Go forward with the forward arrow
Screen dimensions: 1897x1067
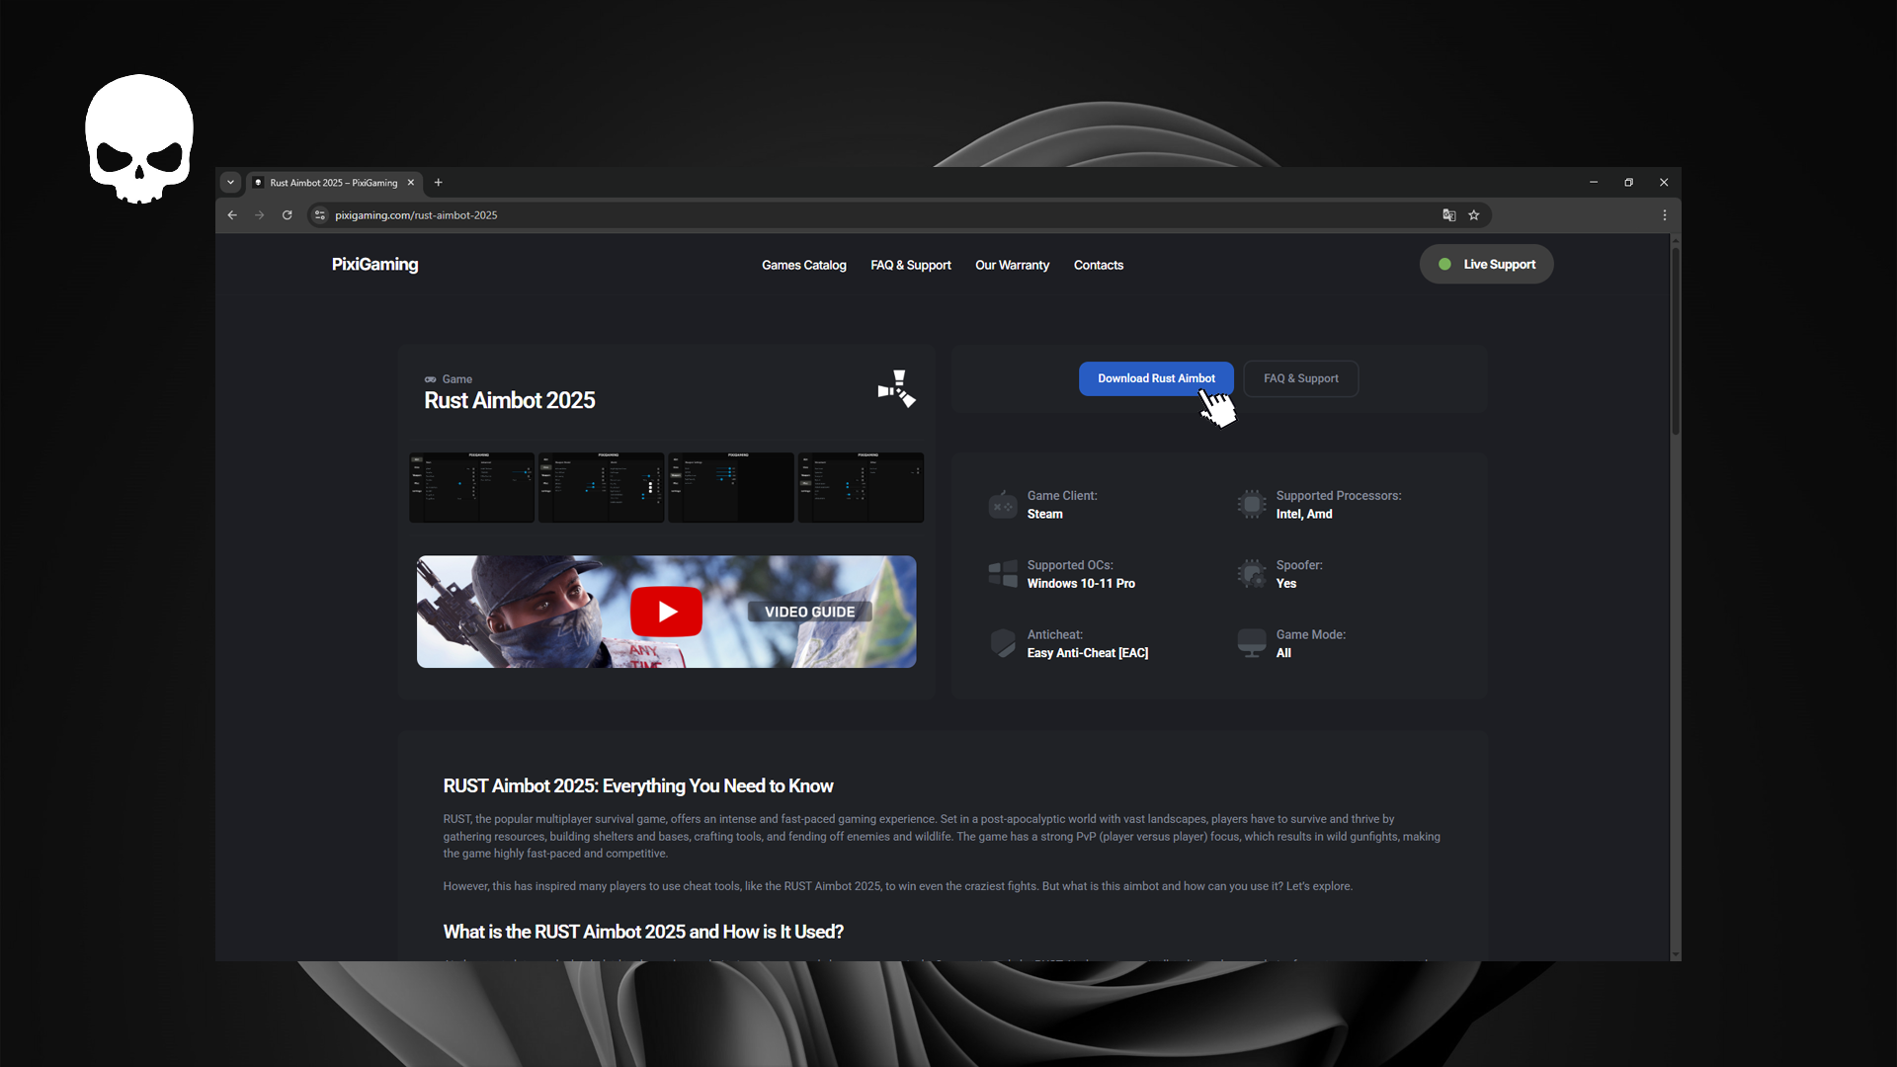point(260,215)
